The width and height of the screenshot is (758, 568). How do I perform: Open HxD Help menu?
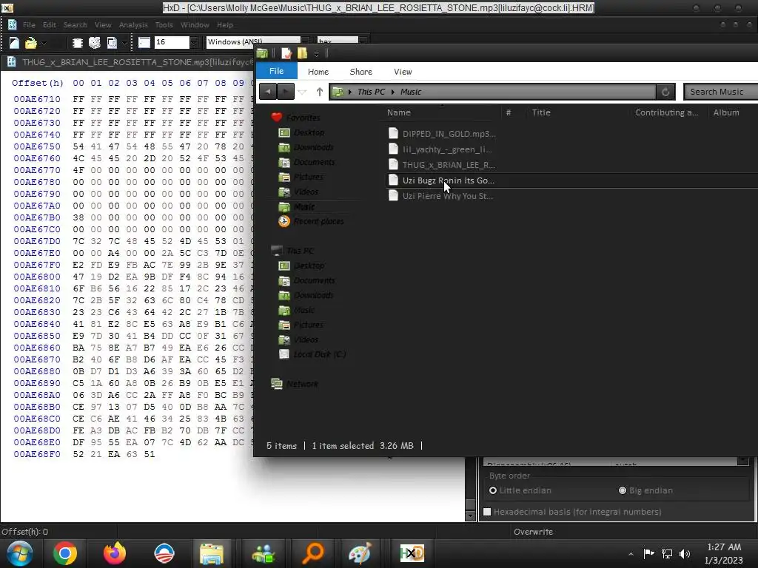pos(225,24)
